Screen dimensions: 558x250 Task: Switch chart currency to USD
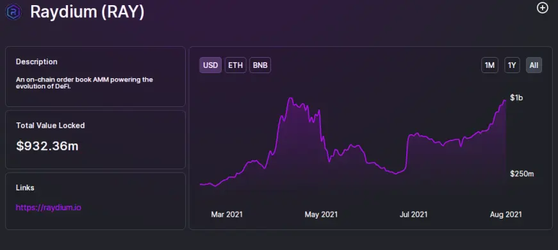(x=210, y=65)
